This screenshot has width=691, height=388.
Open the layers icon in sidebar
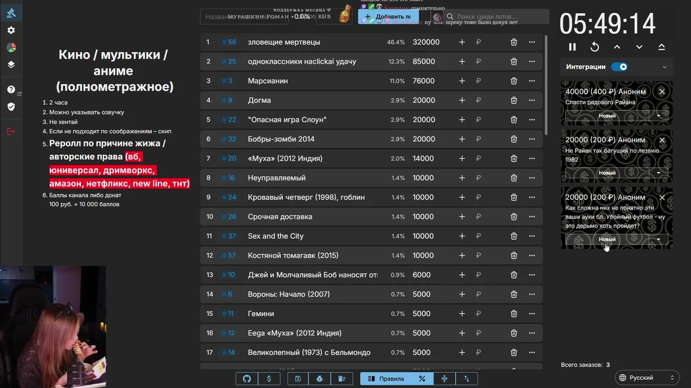(x=11, y=65)
